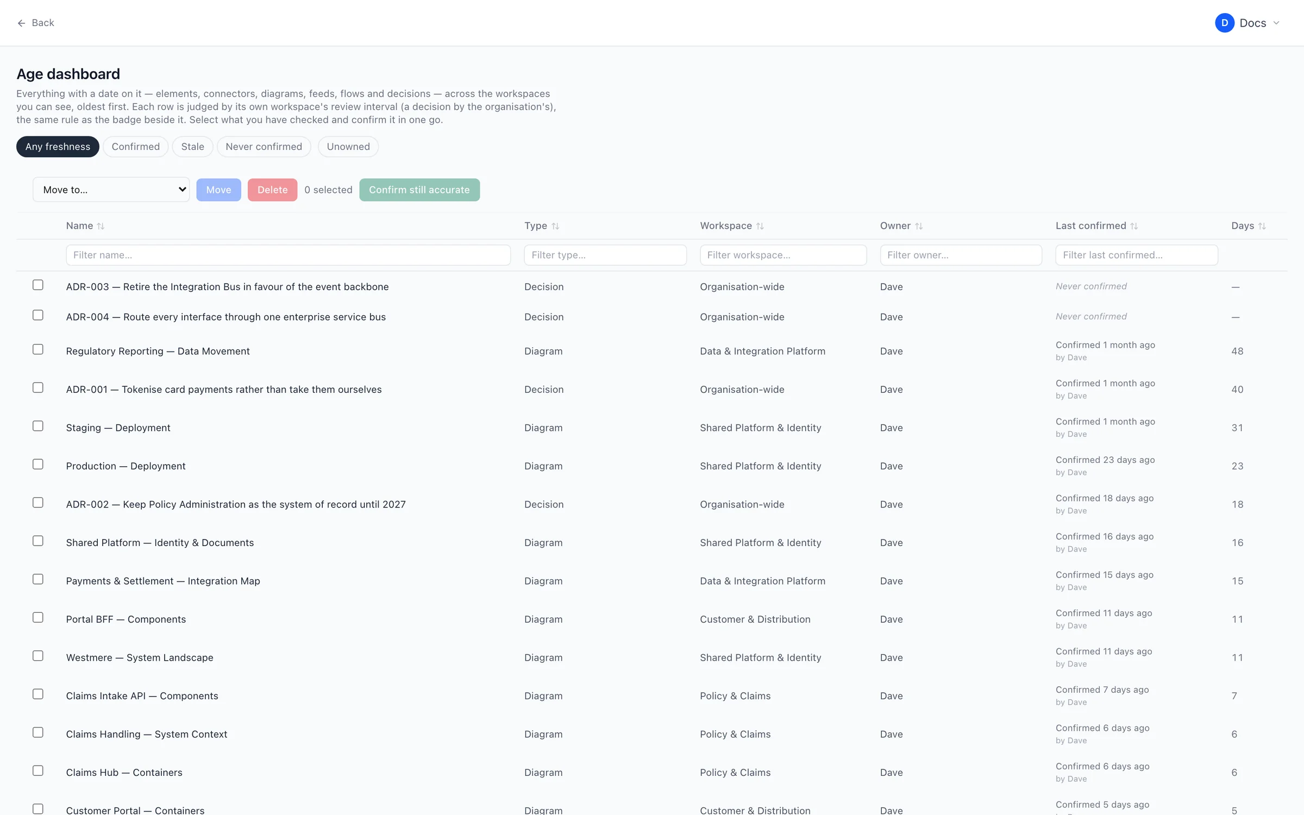This screenshot has height=815, width=1304.
Task: Click Shared Platform — Identity & Documents name
Action: (160, 543)
